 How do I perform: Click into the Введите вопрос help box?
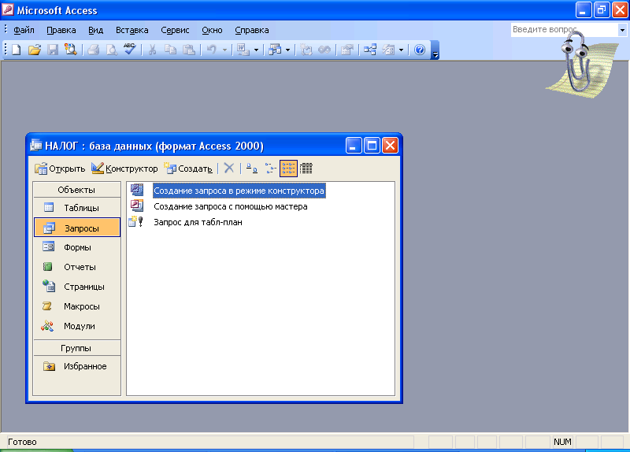coord(565,30)
